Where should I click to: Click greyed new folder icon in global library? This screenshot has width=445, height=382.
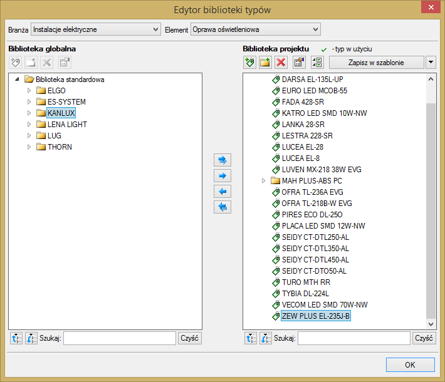[x=31, y=63]
